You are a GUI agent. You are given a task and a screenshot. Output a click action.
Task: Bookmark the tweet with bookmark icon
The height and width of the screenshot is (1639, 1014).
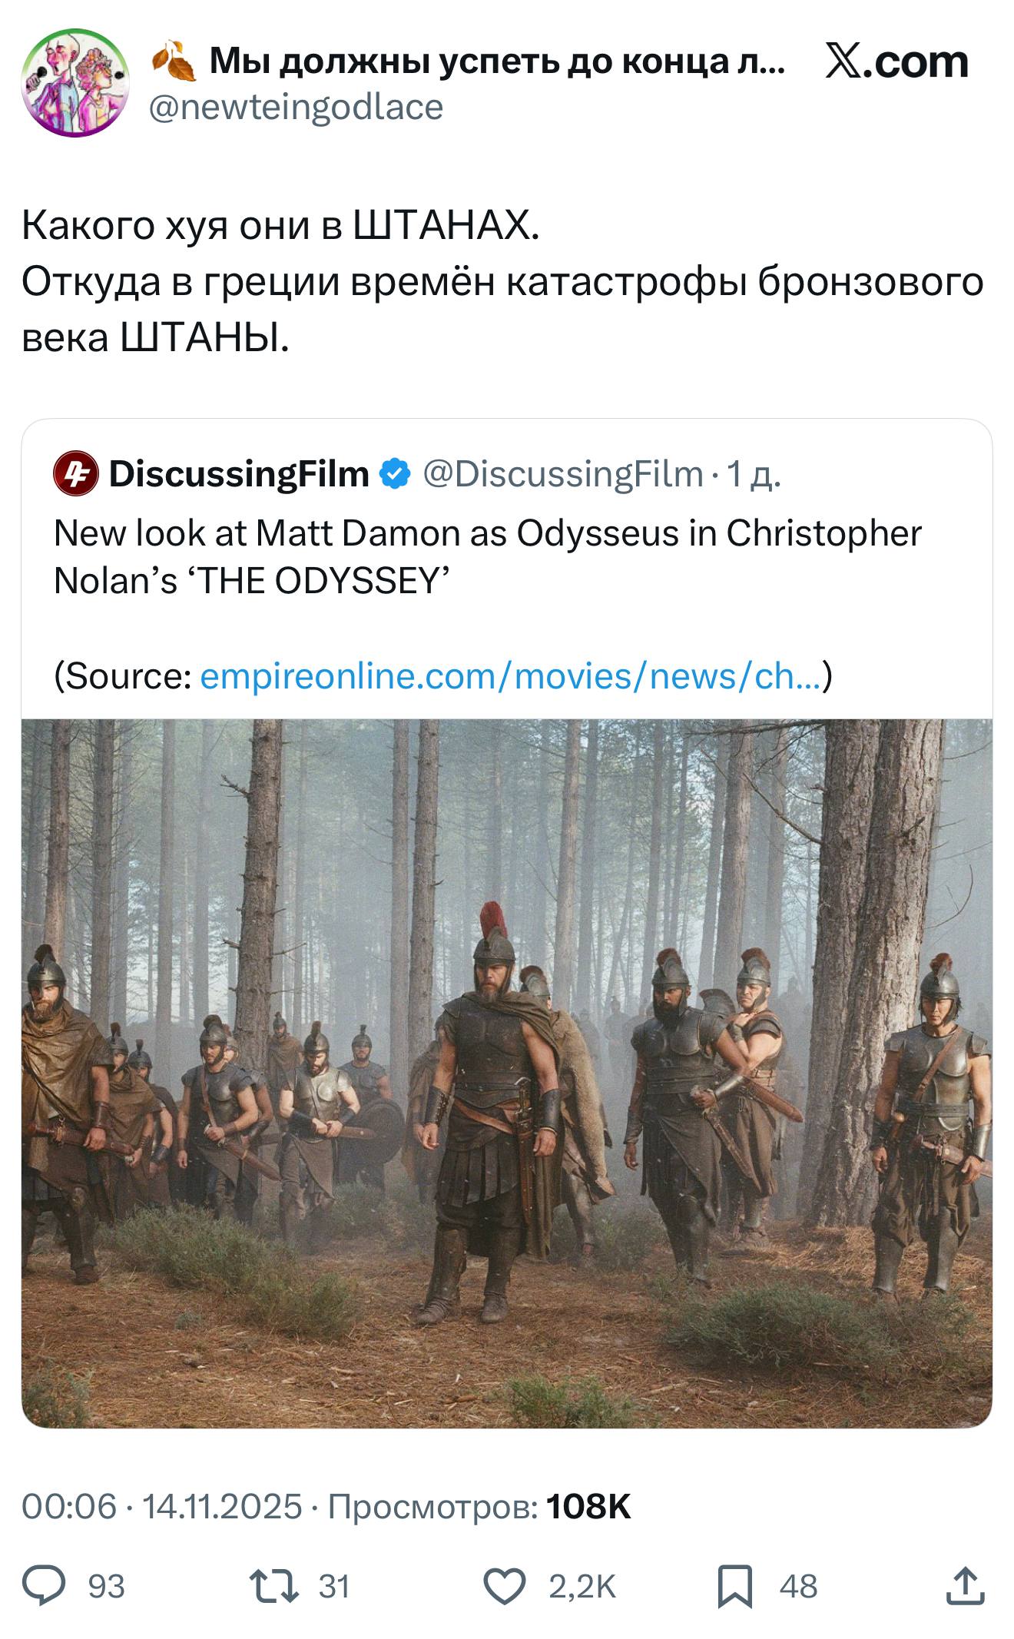734,1586
